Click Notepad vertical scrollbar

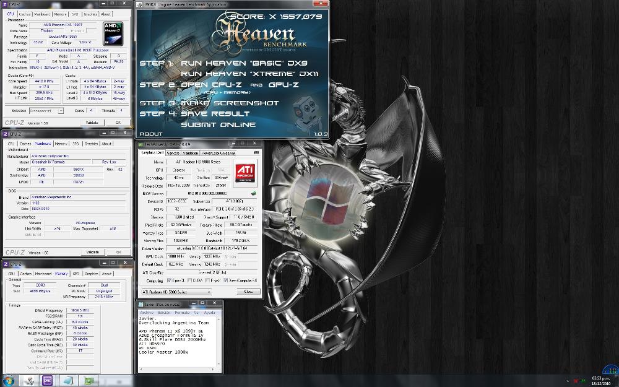pos(219,341)
